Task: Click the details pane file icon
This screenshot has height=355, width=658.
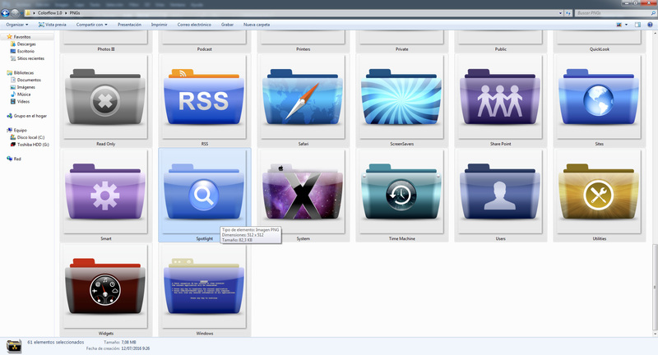Action: click(x=13, y=346)
